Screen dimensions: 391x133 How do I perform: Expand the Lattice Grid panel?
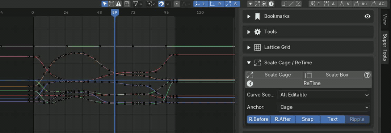(x=249, y=47)
